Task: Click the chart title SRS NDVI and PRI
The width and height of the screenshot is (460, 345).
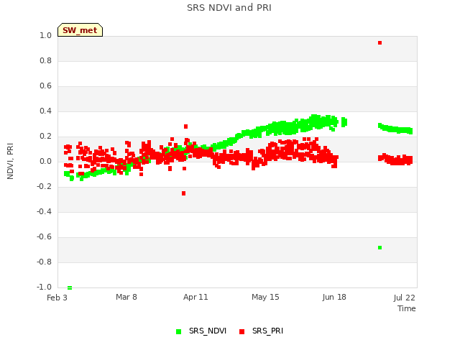Action: point(229,8)
